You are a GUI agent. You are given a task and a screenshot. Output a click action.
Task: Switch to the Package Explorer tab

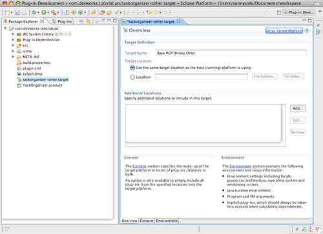pyautogui.click(x=24, y=21)
